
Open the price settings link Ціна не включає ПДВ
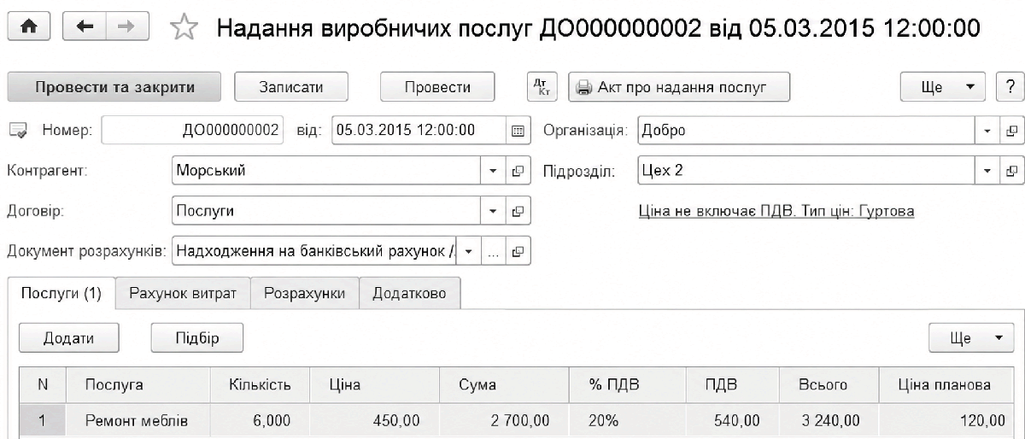coord(776,211)
